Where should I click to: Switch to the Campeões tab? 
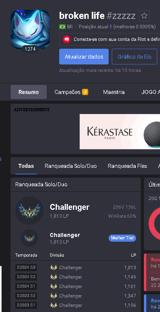pos(71,92)
